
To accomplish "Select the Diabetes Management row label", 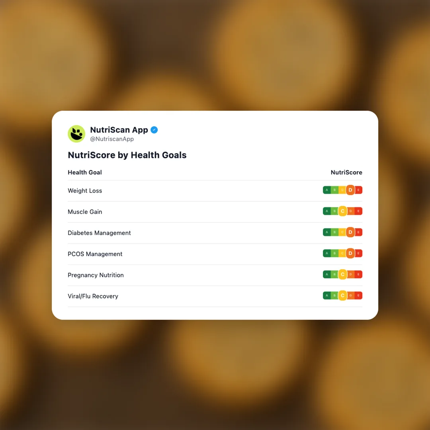I will (x=99, y=233).
